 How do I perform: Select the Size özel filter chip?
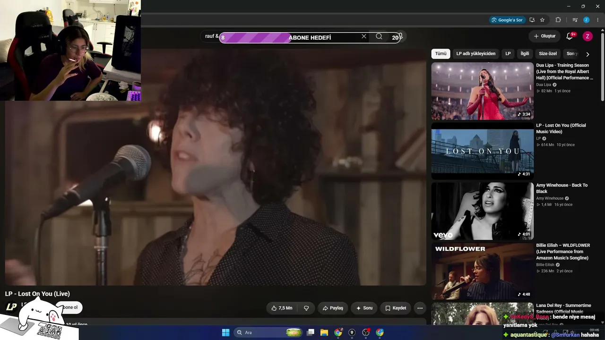coord(548,54)
